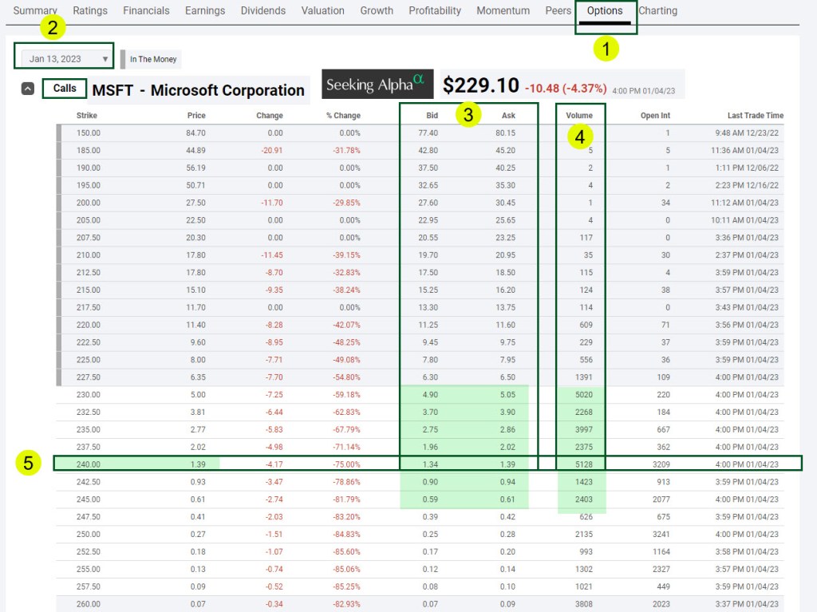The width and height of the screenshot is (817, 612).
Task: Click the yellow circle marker number 5
Action: coord(28,463)
